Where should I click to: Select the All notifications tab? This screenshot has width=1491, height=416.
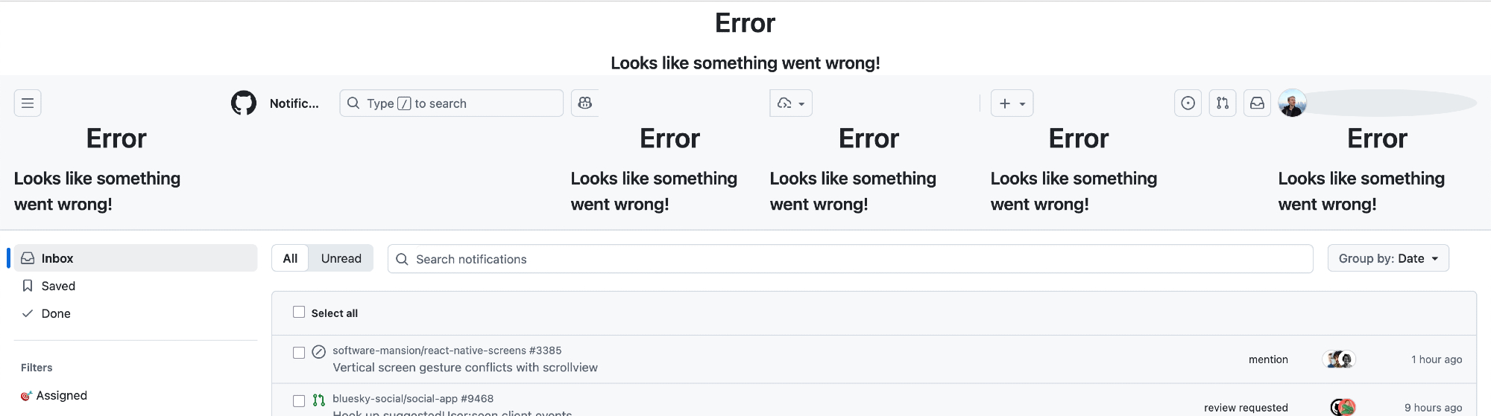[x=290, y=258]
